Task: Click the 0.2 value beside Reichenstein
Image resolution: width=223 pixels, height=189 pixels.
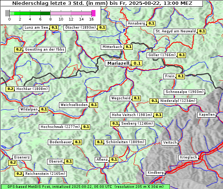Action: [19, 174]
